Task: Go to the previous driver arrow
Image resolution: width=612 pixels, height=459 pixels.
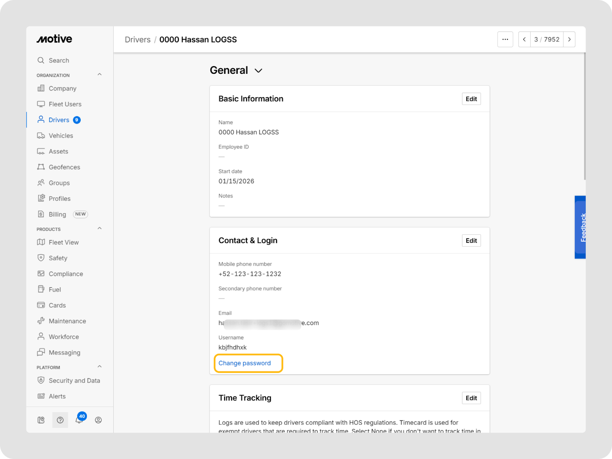Action: 524,39
